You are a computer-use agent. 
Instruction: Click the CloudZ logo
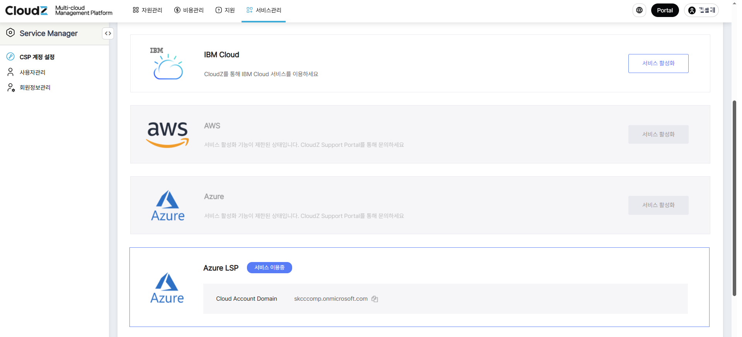(26, 10)
